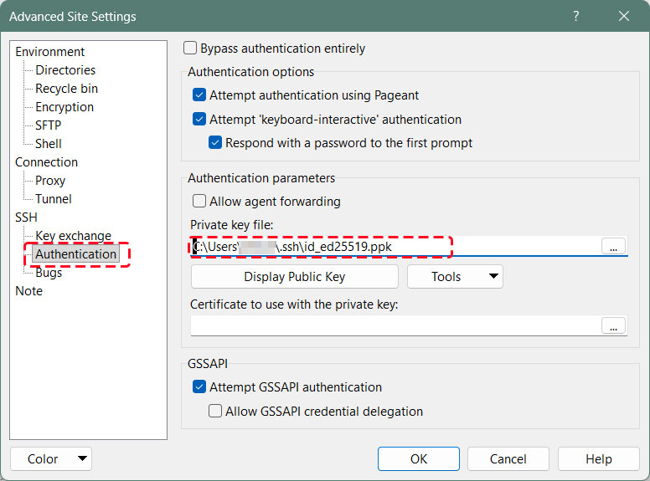
Task: Confirm settings with the OK button
Action: tap(418, 459)
